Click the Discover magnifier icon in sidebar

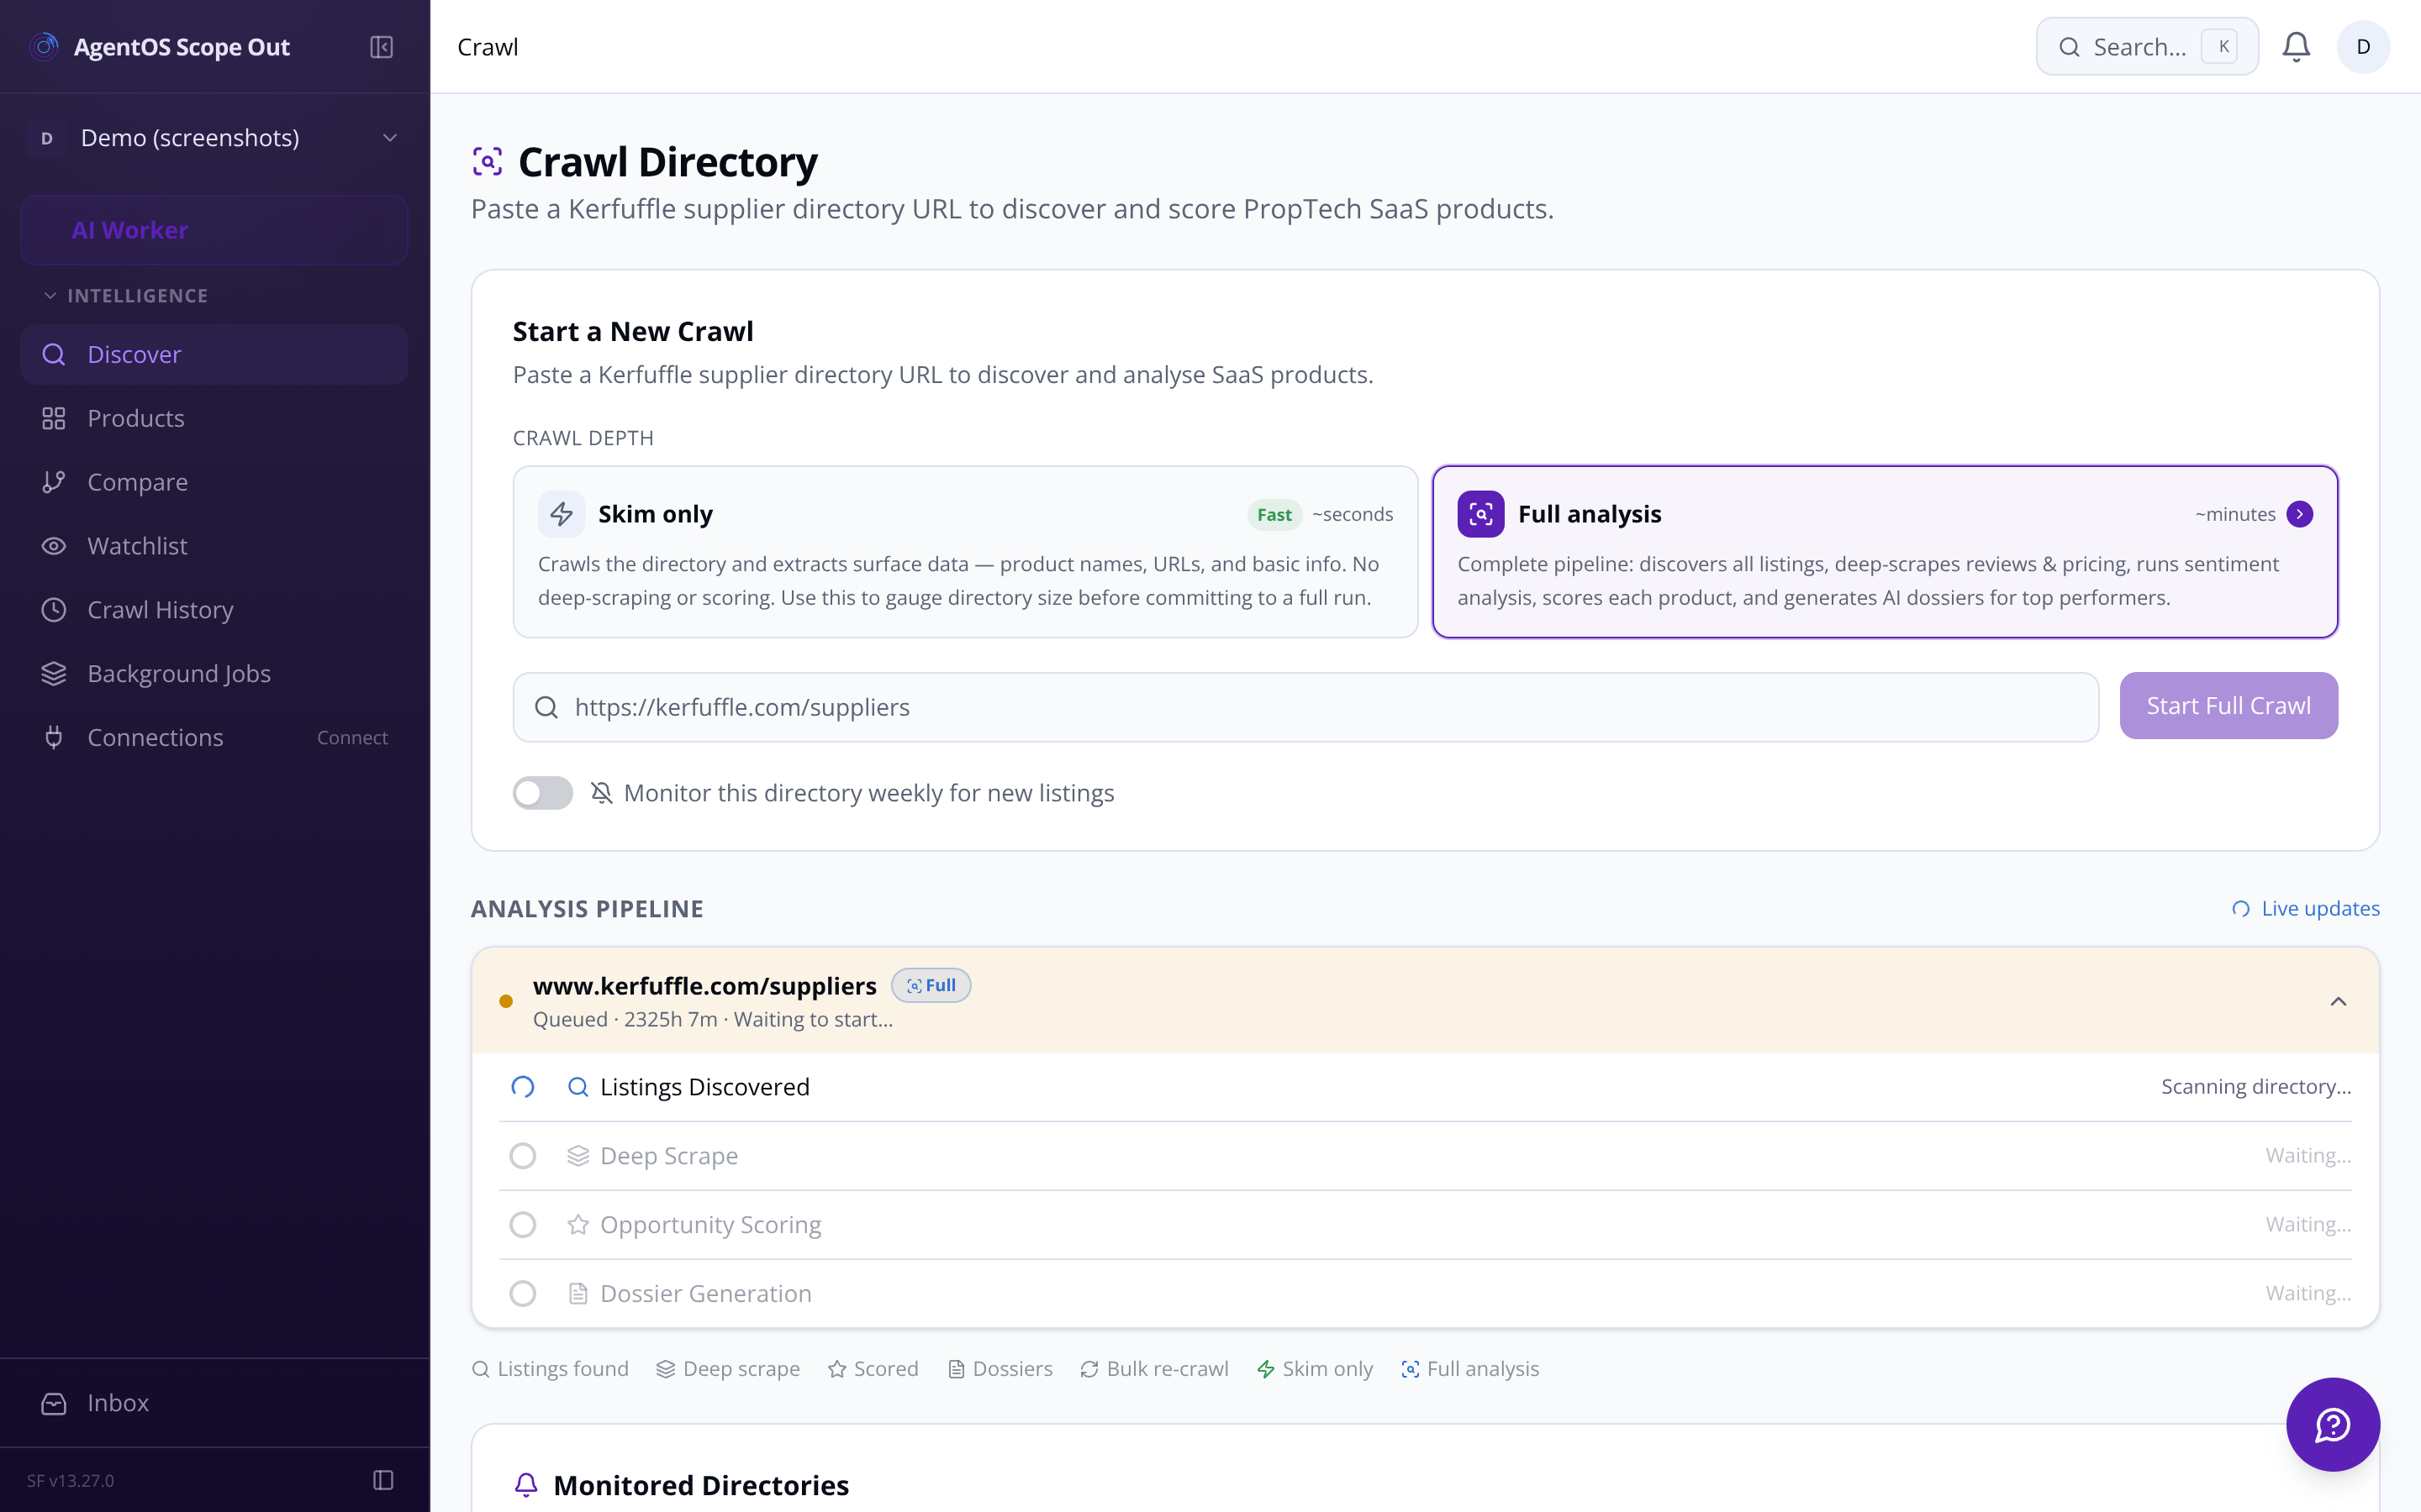coord(54,354)
